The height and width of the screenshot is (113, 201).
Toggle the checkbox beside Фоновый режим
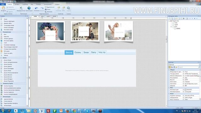coord(183,92)
